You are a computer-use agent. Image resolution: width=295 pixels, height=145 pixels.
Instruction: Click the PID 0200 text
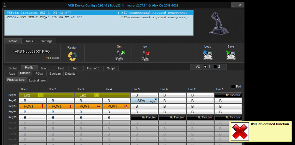tap(52, 58)
